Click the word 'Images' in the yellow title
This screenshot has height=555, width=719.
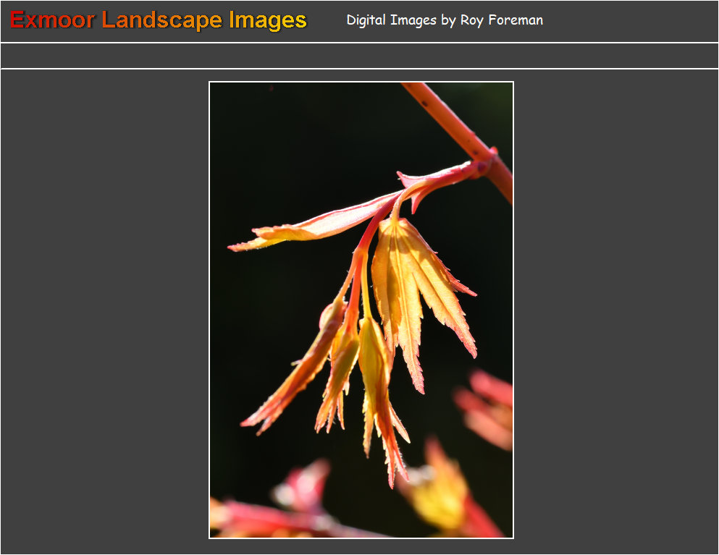coord(267,20)
